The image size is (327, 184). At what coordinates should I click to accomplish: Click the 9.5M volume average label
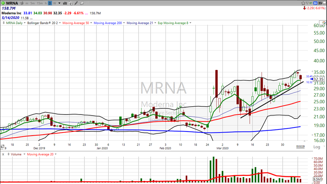[317, 179]
